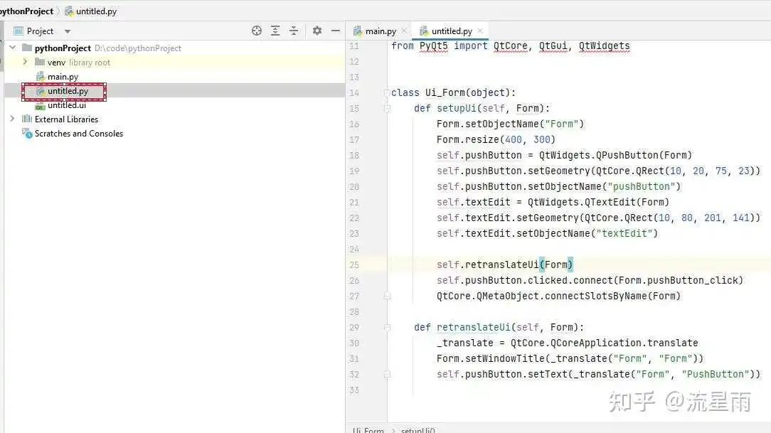Close the untitled.py editor tab
771x433 pixels.
pyautogui.click(x=480, y=31)
